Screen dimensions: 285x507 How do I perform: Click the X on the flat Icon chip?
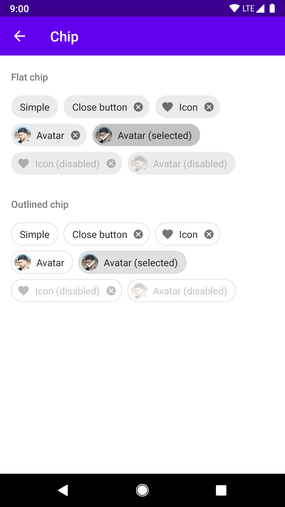tap(209, 107)
